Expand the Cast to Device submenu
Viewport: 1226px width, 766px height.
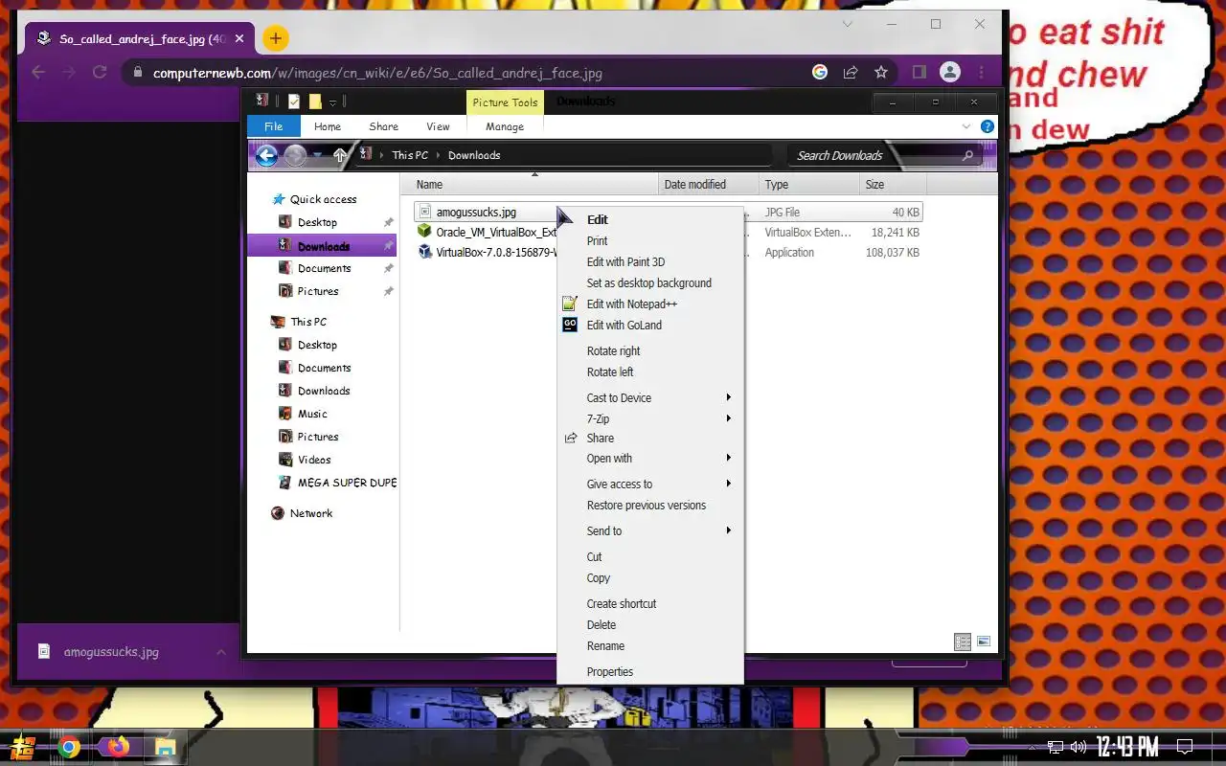click(x=650, y=398)
